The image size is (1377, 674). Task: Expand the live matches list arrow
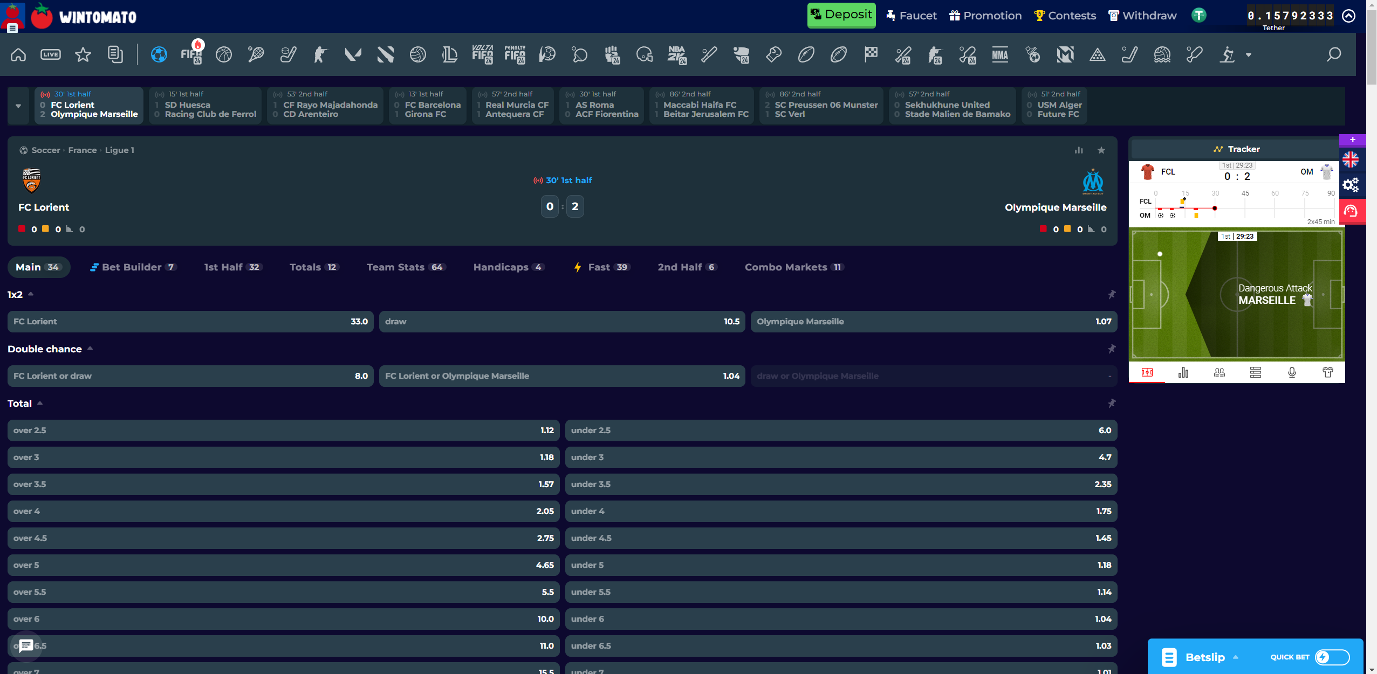click(18, 106)
